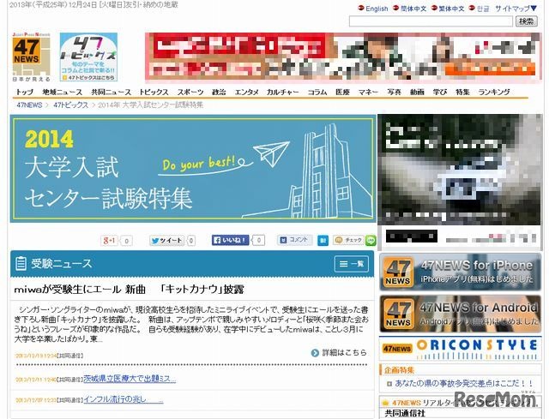
Task: Click the 受験ニュース clipboard icon
Action: [x=21, y=264]
